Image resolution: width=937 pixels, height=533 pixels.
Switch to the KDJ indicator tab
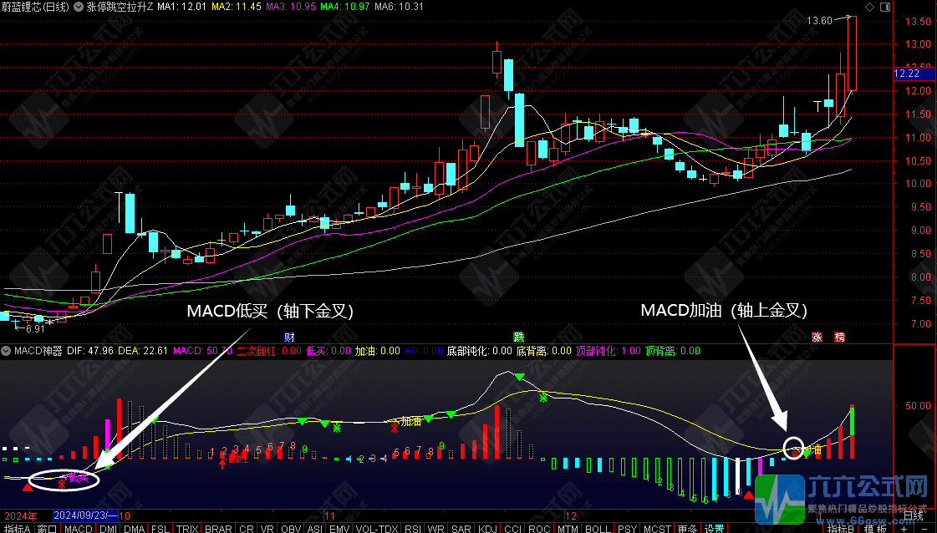(487, 528)
